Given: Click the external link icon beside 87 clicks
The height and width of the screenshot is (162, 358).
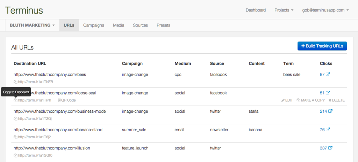Looking at the screenshot, I should tap(328, 75).
